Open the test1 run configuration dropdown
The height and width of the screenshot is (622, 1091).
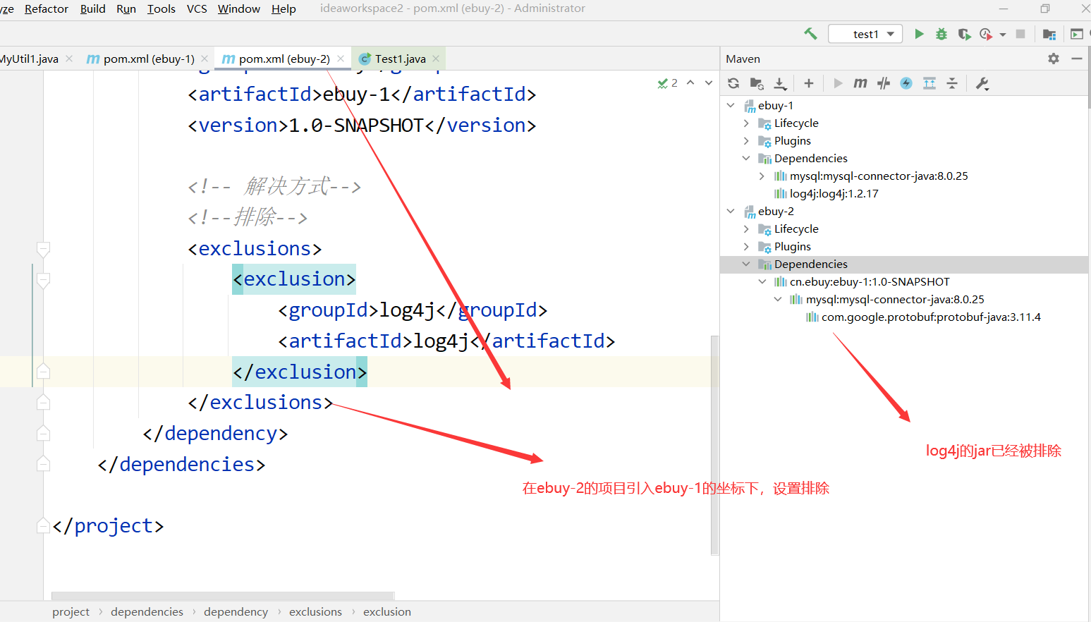coord(865,34)
